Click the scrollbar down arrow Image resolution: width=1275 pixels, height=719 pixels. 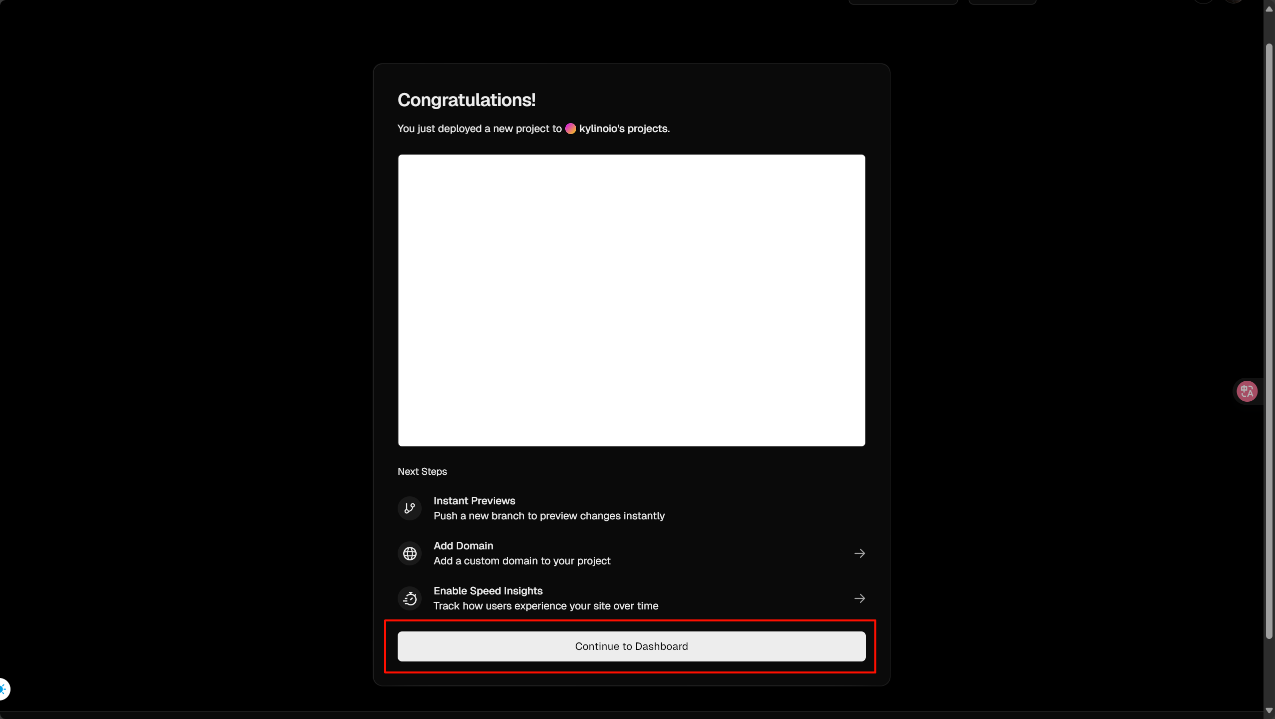pyautogui.click(x=1269, y=710)
